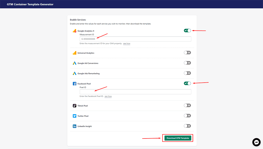Enable the Google Ads Remarketing toggle

(187, 73)
